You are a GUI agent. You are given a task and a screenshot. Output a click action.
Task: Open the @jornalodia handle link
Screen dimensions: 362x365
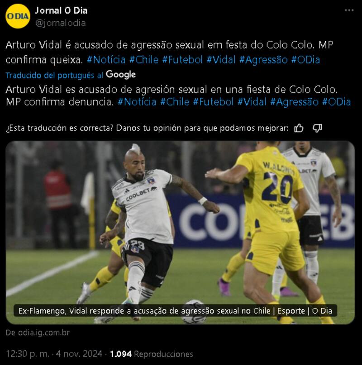click(61, 23)
